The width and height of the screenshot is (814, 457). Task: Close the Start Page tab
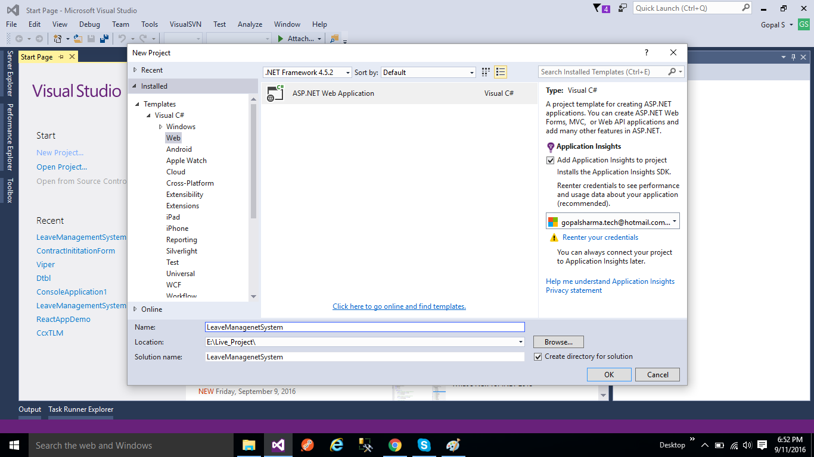[72, 57]
